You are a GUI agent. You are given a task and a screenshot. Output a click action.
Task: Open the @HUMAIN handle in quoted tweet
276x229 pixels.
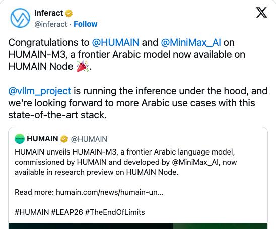point(89,139)
